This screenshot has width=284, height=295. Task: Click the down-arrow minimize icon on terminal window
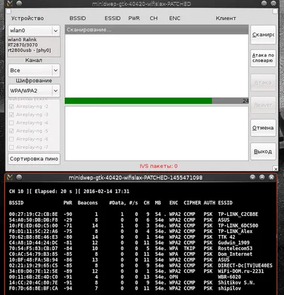pos(253,178)
